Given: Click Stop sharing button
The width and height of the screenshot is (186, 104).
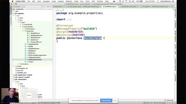Looking at the screenshot, I should click(106, 101).
